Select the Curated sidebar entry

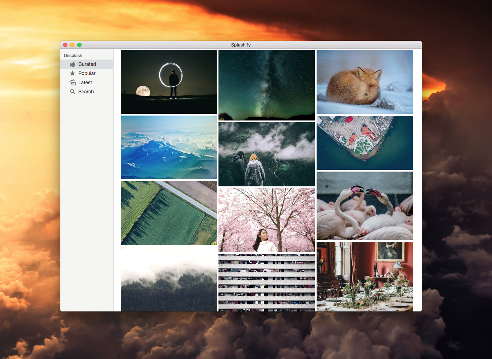click(x=86, y=64)
